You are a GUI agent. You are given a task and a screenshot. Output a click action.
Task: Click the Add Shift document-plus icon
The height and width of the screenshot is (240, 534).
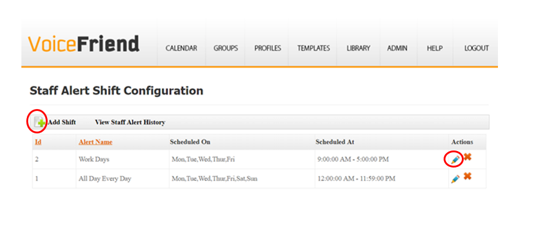39,122
